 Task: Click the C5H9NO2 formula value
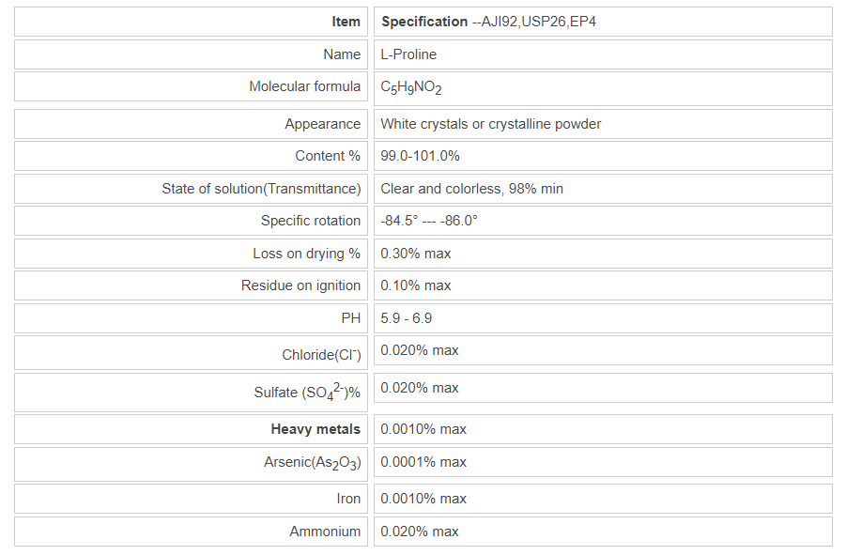pos(410,87)
